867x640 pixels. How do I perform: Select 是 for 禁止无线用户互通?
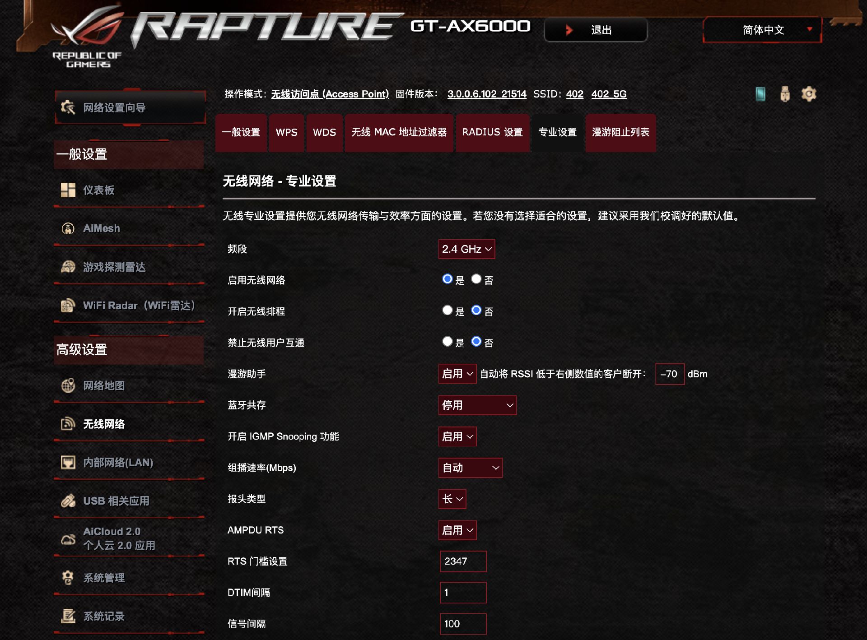tap(447, 341)
